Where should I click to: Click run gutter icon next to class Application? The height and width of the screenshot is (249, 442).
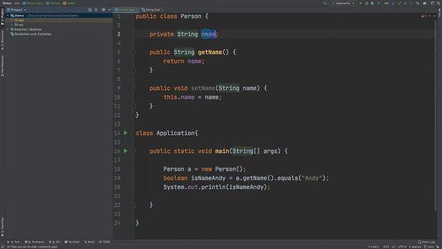[x=126, y=133]
